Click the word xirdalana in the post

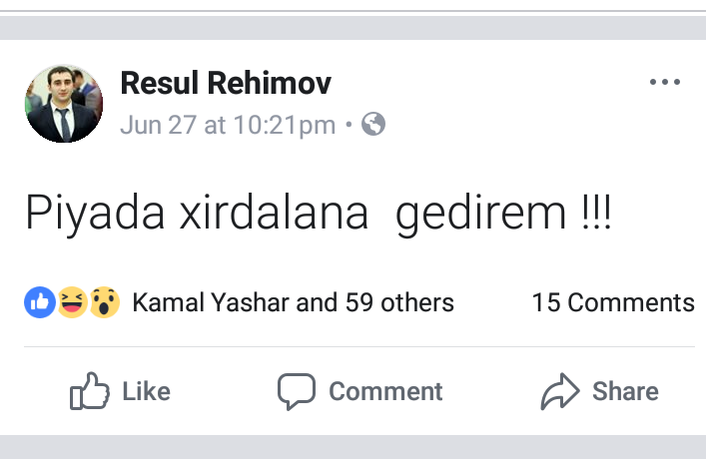pos(275,216)
